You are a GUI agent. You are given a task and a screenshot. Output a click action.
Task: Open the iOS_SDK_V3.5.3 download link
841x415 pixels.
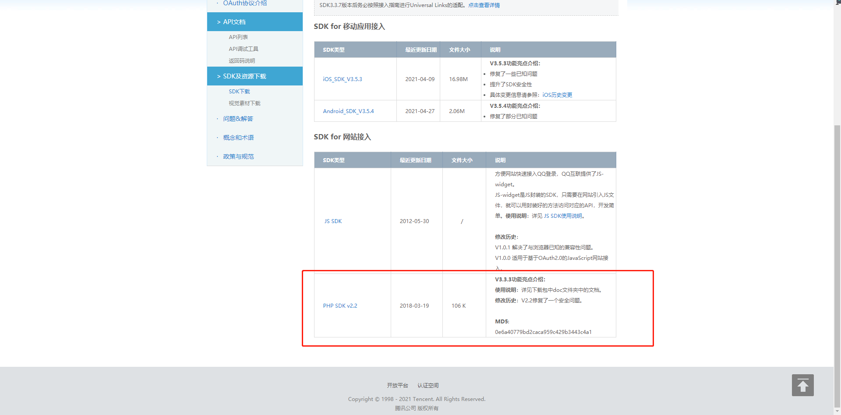point(342,79)
